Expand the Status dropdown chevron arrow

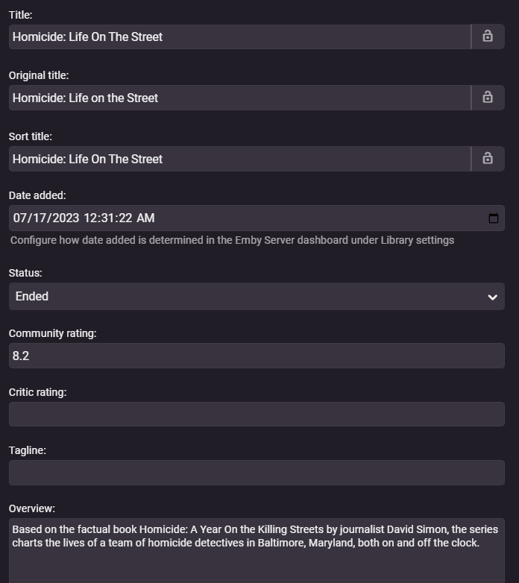[x=492, y=297]
